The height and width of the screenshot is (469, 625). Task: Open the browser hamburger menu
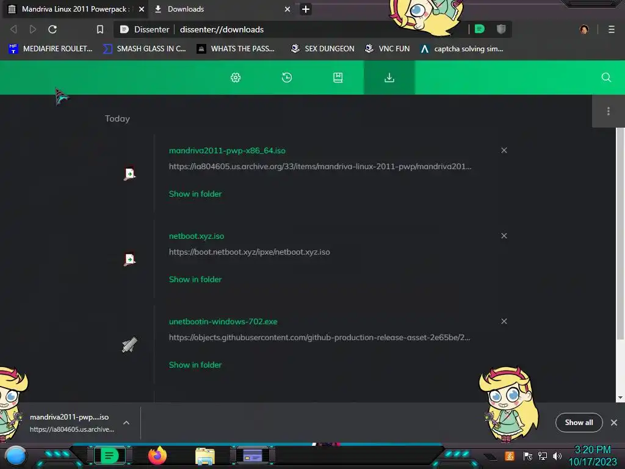612,29
